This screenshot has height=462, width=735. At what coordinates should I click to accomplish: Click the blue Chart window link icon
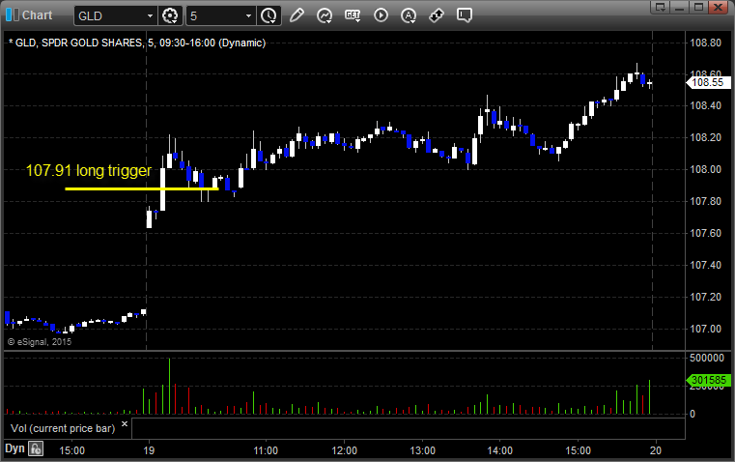coord(13,15)
